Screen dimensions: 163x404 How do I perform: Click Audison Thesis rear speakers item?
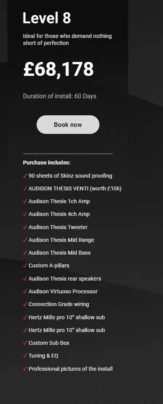[x=62, y=279]
